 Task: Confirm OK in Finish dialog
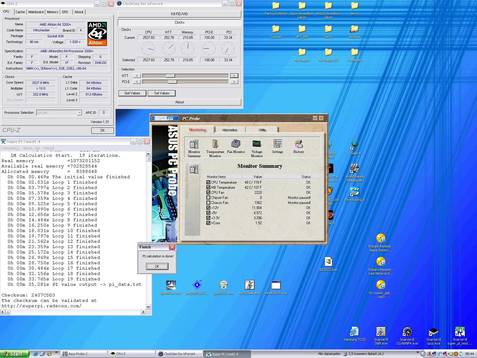pos(157,266)
